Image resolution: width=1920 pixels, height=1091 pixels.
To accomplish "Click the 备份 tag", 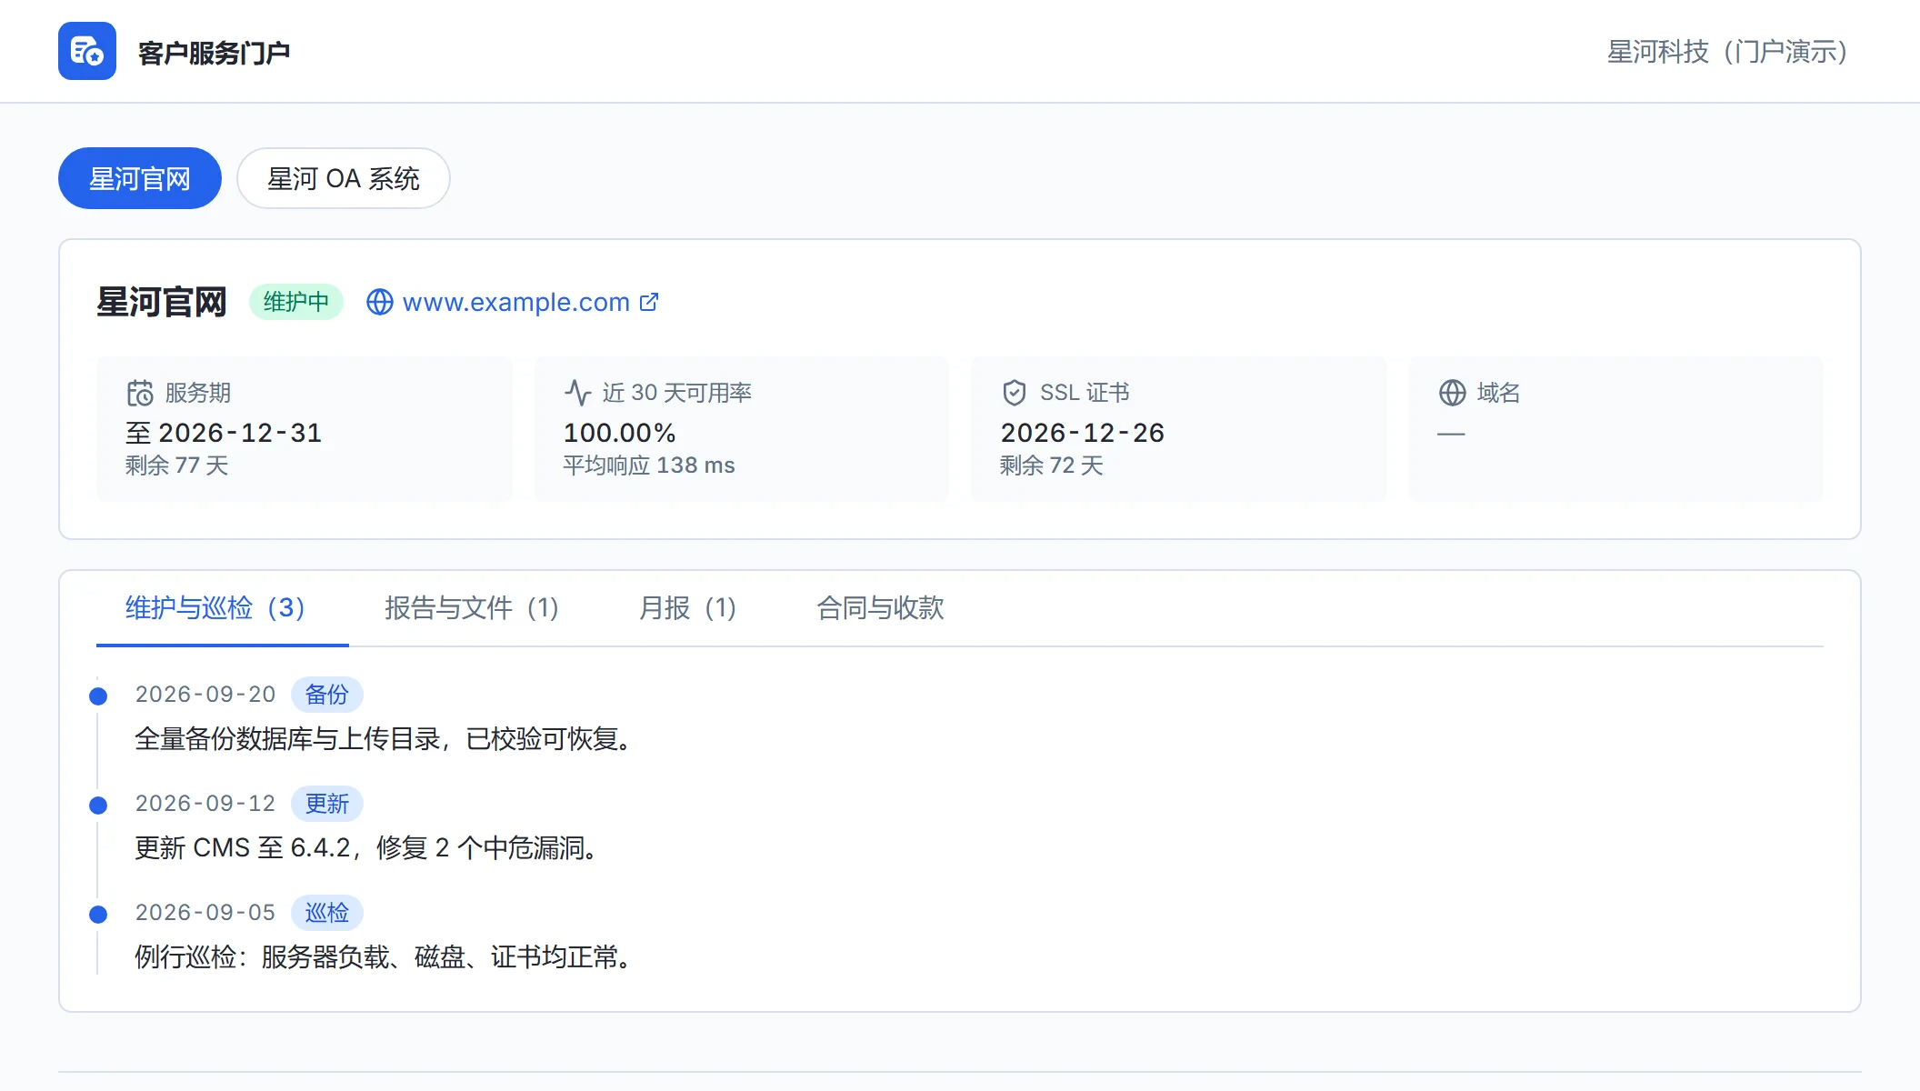I will (x=327, y=695).
